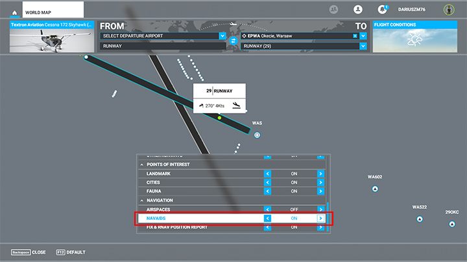Click the CITIES label
The height and width of the screenshot is (262, 467).
pos(153,182)
